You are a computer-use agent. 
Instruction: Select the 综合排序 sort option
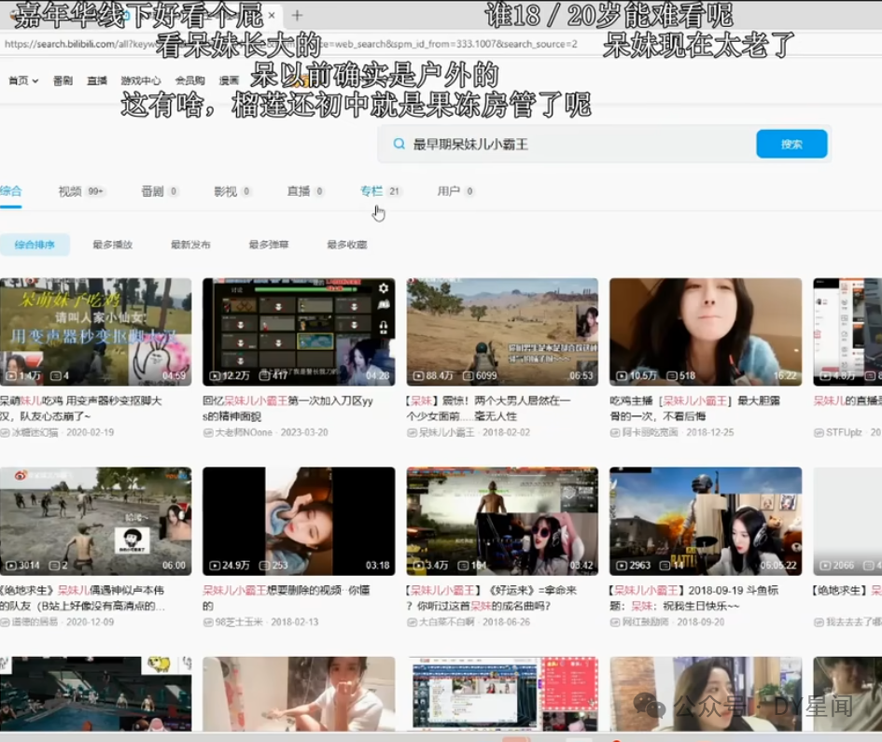pyautogui.click(x=35, y=245)
